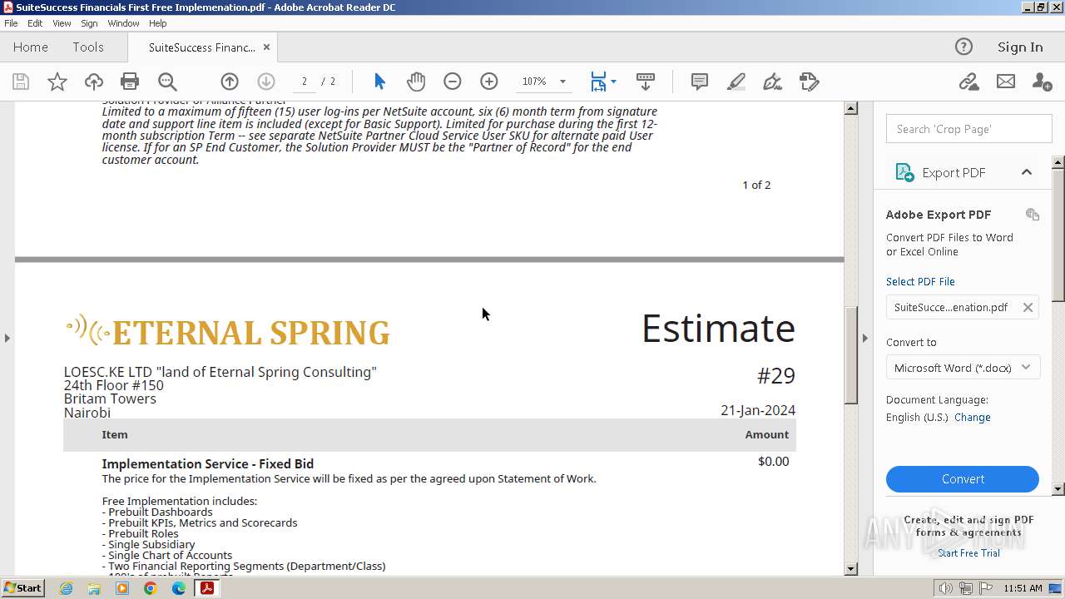
Task: Open the View menu
Action: [x=62, y=23]
